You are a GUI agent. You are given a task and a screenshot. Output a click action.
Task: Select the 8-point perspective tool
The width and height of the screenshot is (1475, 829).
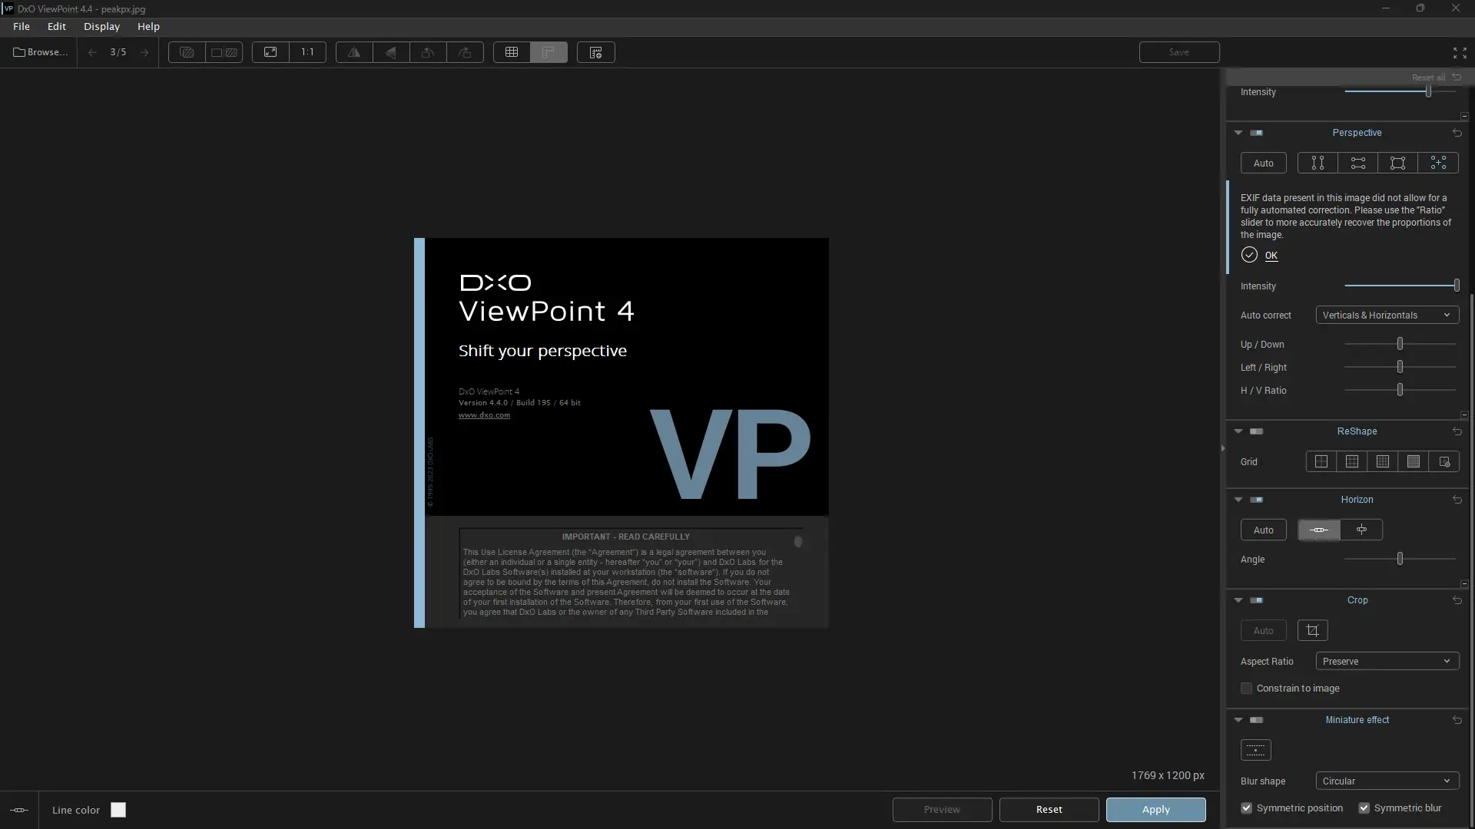(x=1437, y=163)
